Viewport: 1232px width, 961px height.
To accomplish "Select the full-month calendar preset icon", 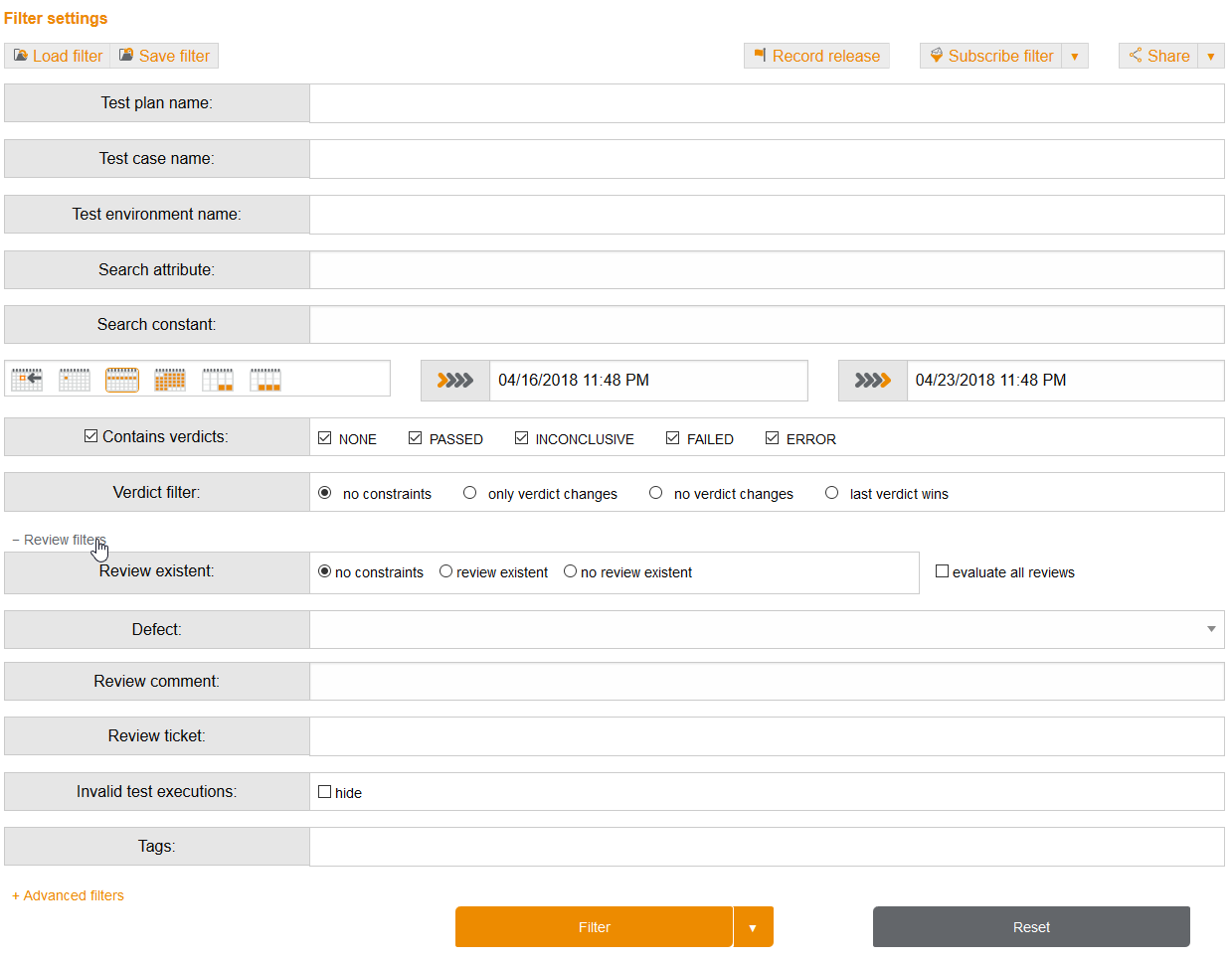I will click(169, 379).
